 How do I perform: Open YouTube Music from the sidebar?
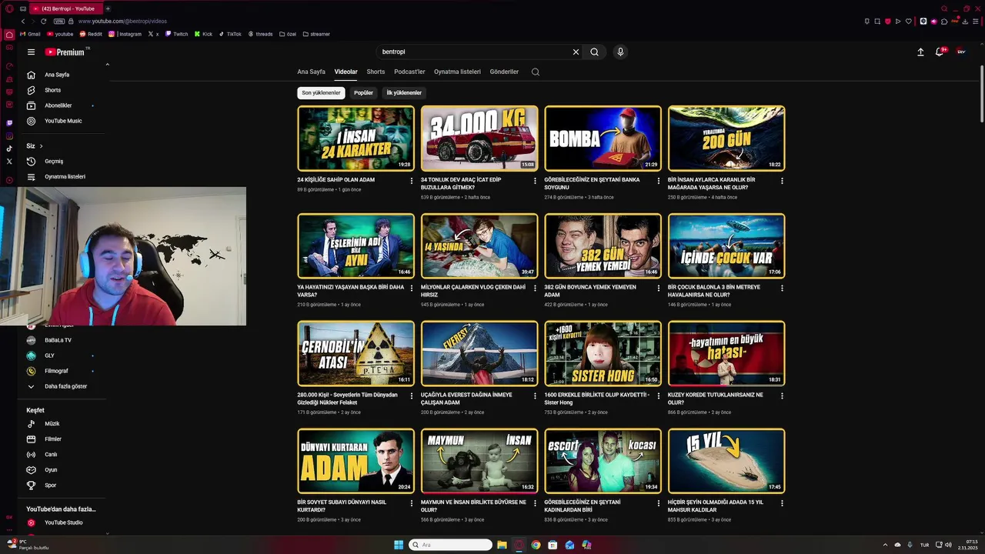[x=63, y=121]
